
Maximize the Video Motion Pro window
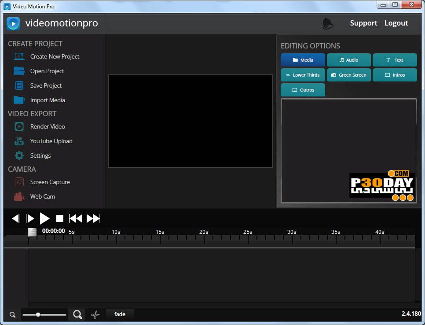tap(395, 4)
